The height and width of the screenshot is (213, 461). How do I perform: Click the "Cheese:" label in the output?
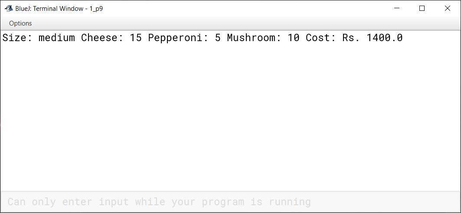pos(102,38)
